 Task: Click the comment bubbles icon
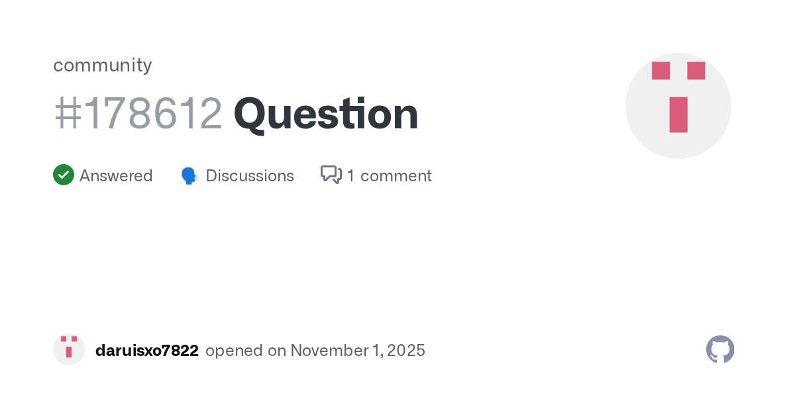pyautogui.click(x=331, y=175)
